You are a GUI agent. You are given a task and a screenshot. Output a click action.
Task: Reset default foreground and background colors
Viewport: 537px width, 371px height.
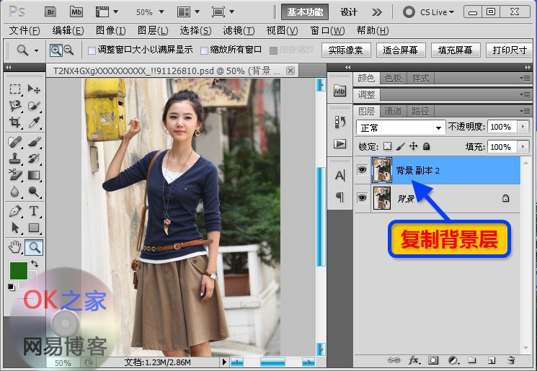pos(12,287)
